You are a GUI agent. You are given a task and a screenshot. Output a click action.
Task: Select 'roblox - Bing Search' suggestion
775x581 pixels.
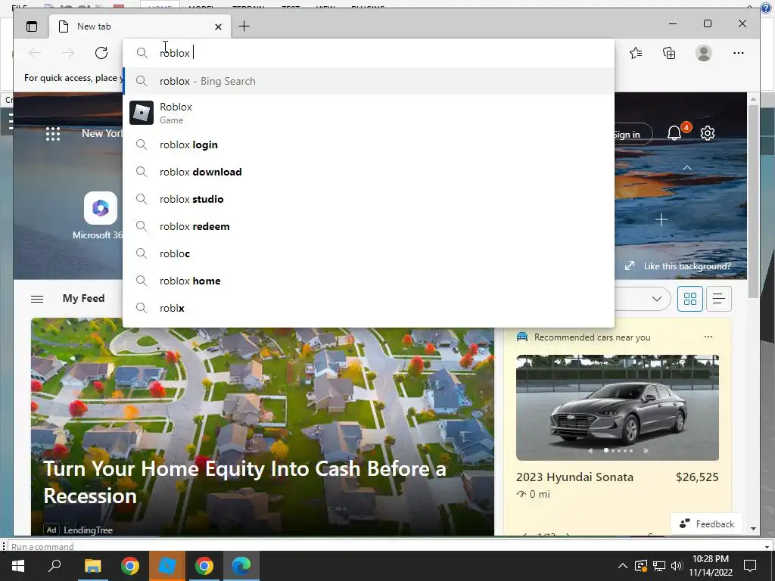(x=369, y=81)
